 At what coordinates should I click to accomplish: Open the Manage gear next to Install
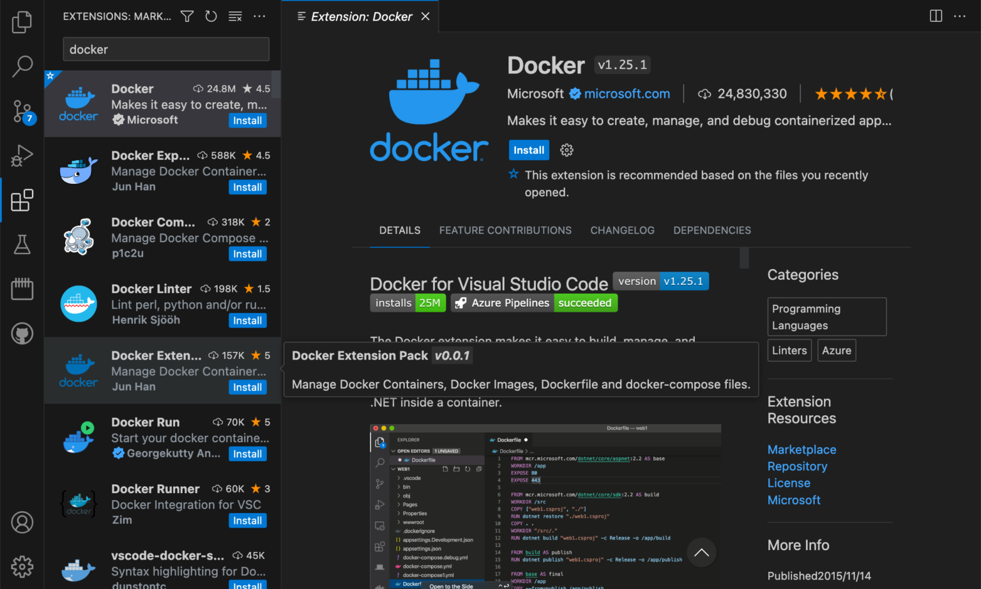tap(566, 149)
